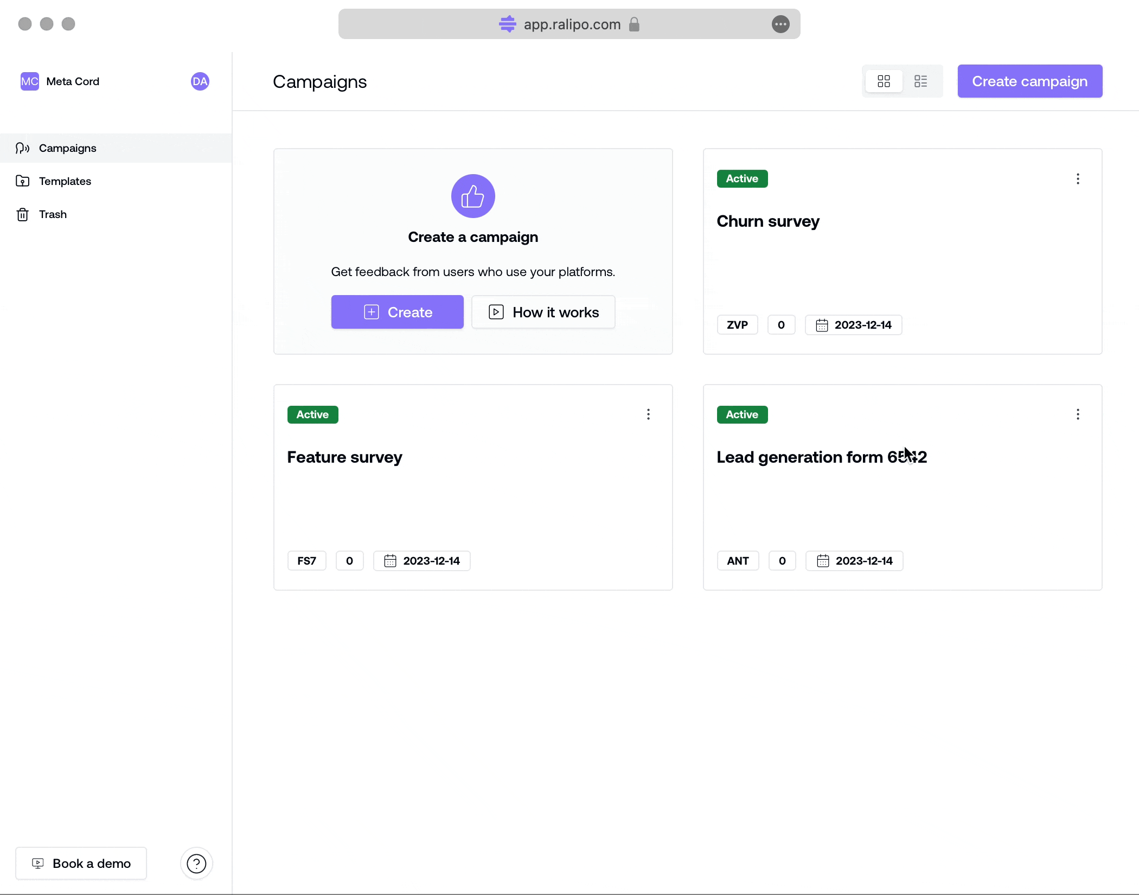Switch to grid view layout

[x=884, y=81]
